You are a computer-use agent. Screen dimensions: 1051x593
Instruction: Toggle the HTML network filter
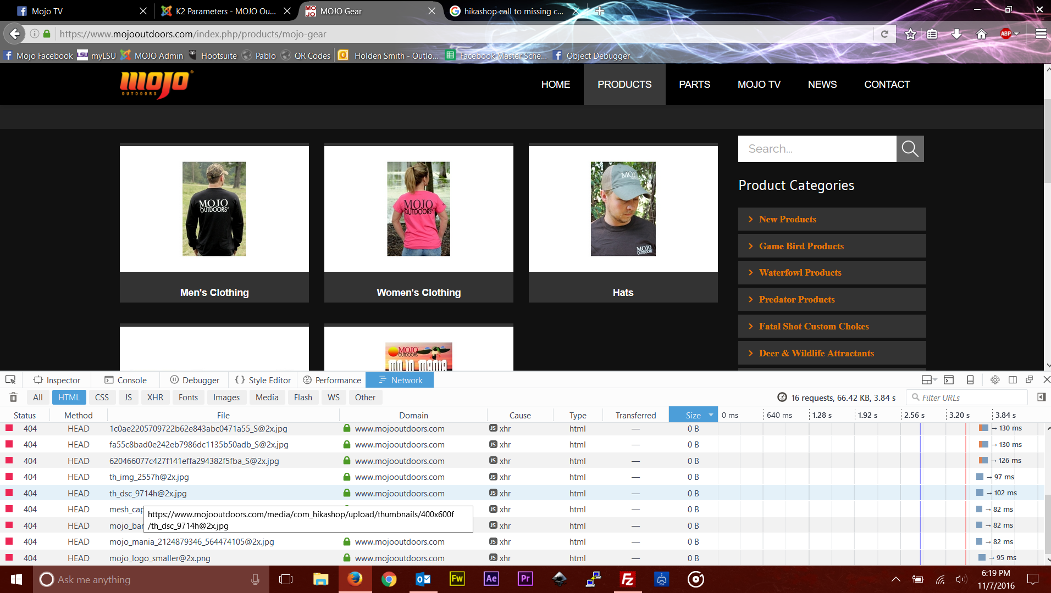tap(69, 398)
